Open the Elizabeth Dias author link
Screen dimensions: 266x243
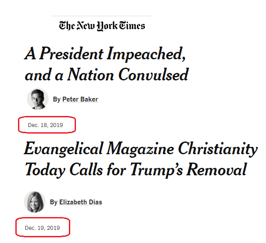coord(80,202)
